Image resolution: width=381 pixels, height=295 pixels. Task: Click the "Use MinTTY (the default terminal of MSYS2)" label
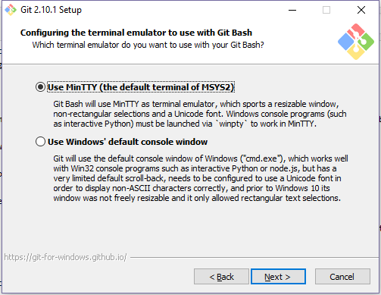[141, 87]
